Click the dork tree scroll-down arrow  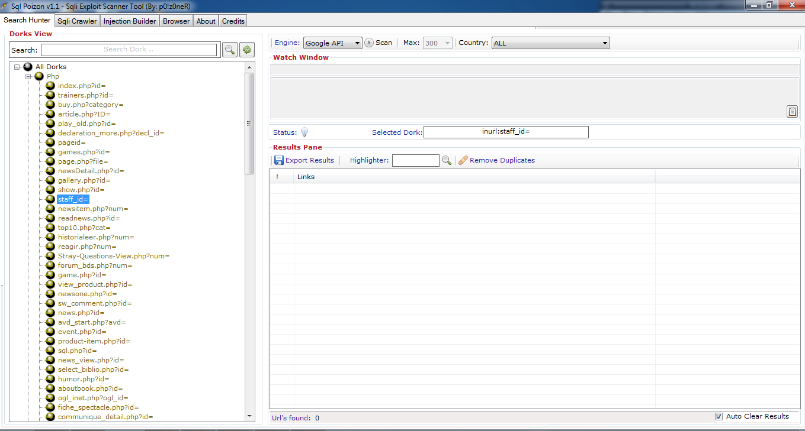click(249, 417)
